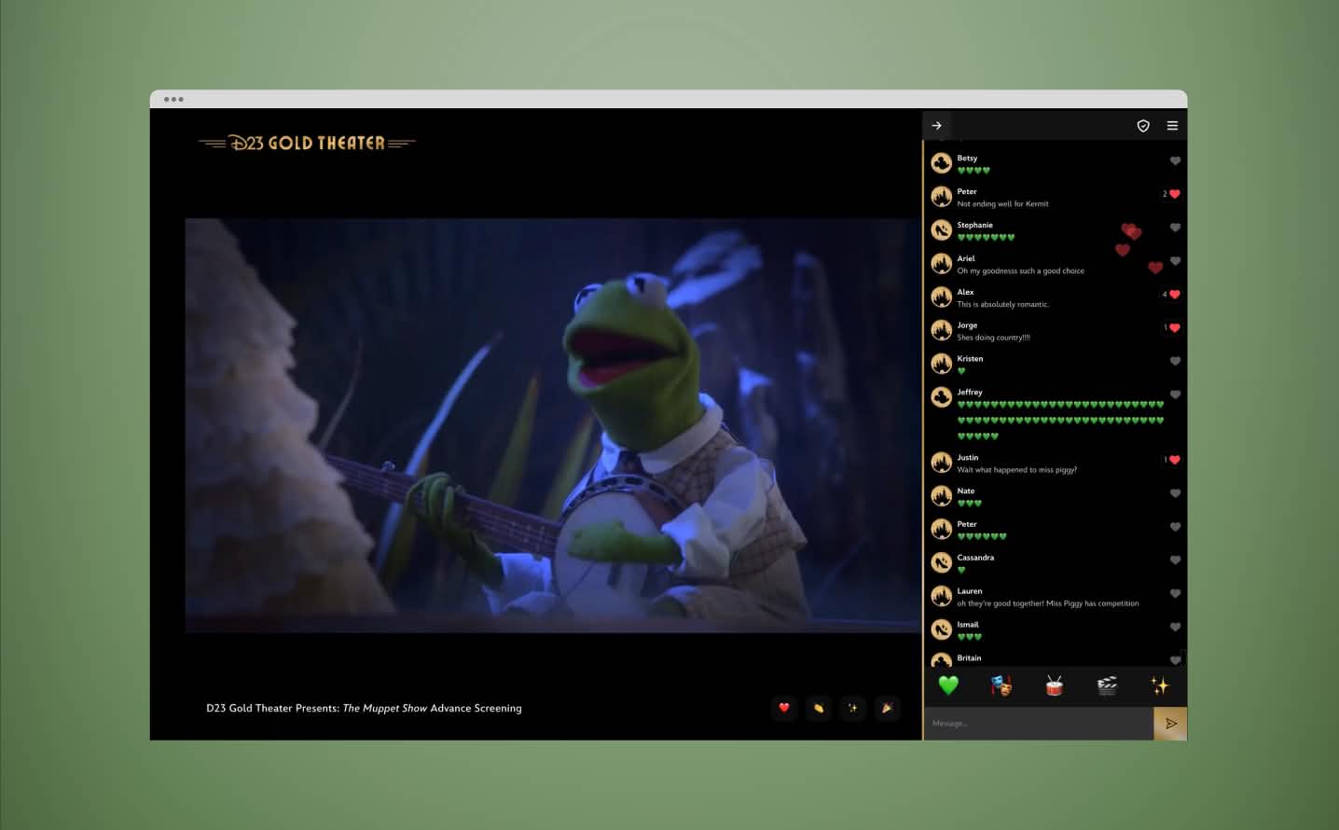Open Stephanie's glass slipper avatar

942,230
